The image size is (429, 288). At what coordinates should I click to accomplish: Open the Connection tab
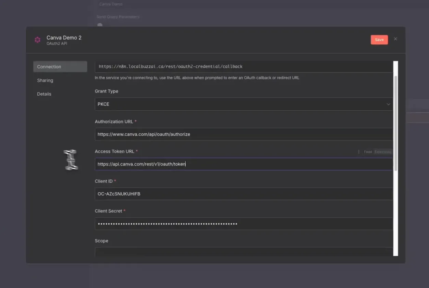pos(60,67)
